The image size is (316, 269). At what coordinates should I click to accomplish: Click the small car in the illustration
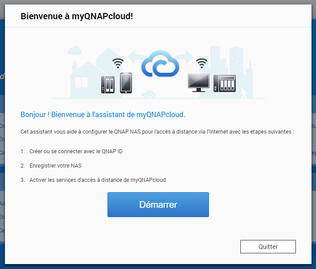tap(149, 94)
